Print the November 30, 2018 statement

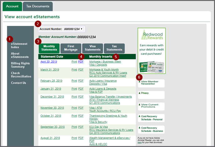point(74,108)
